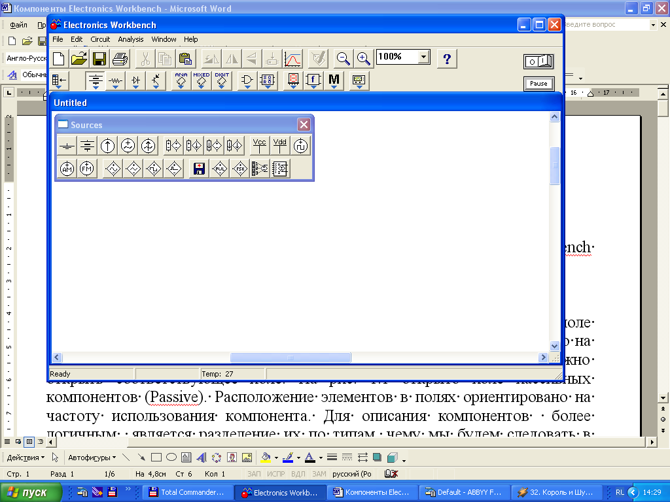
Task: Switch to Компоненты Elec... Word taskbar button
Action: click(x=372, y=492)
